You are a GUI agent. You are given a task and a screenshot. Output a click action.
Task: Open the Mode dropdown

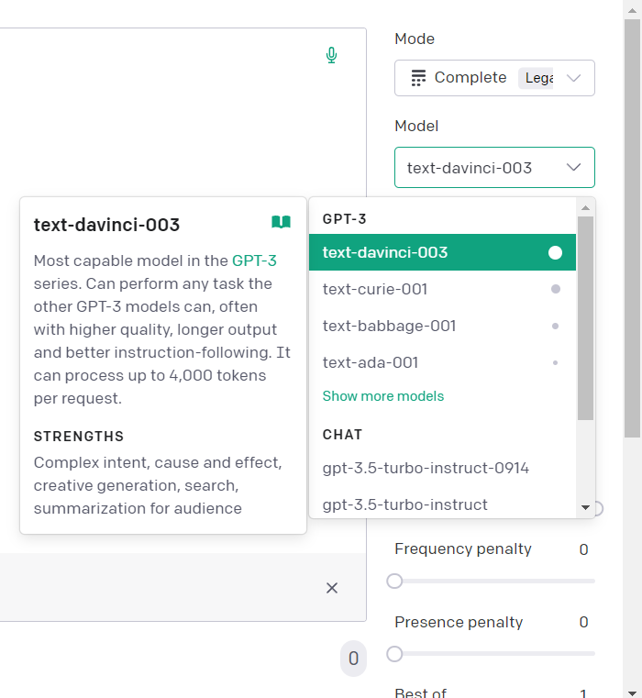[x=494, y=78]
